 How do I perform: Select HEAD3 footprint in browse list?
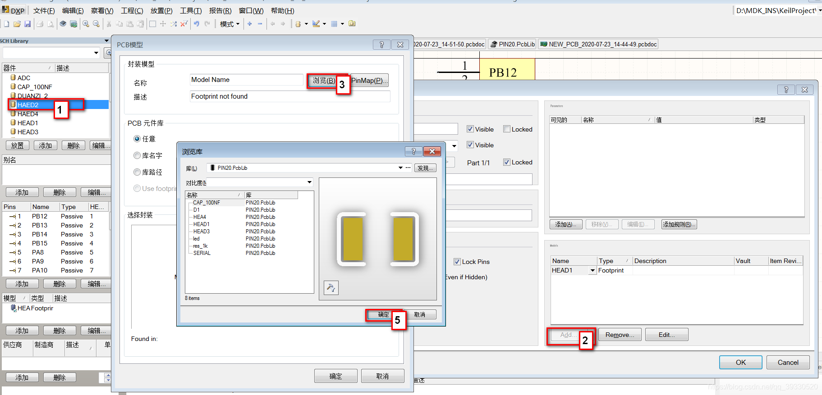(202, 232)
